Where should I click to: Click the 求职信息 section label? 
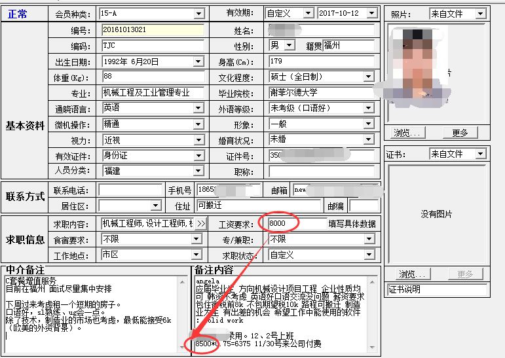pyautogui.click(x=25, y=239)
